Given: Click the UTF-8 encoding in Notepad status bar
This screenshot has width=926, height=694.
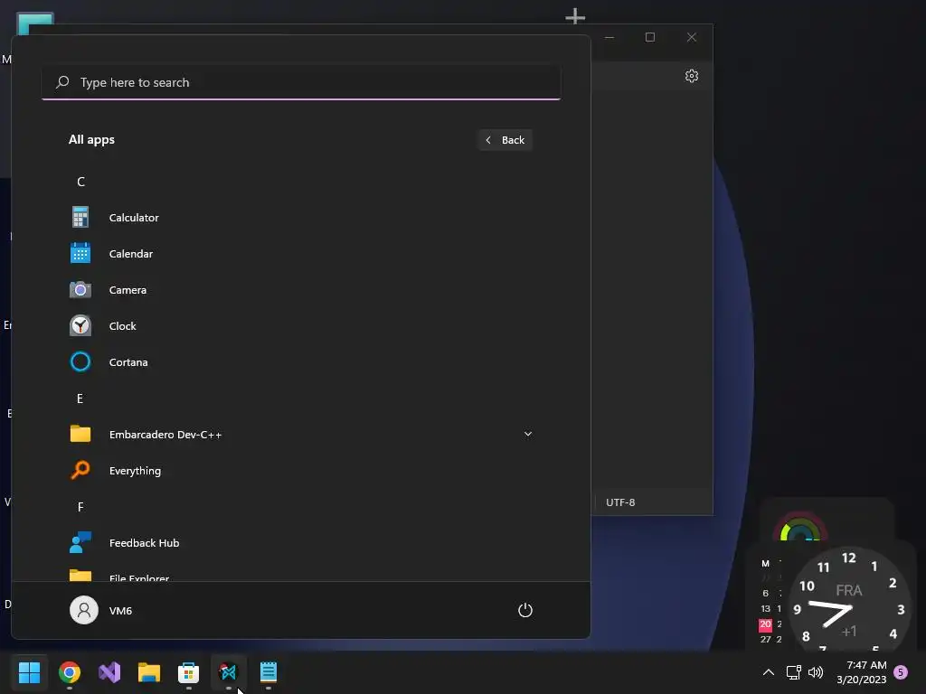Looking at the screenshot, I should click(620, 502).
